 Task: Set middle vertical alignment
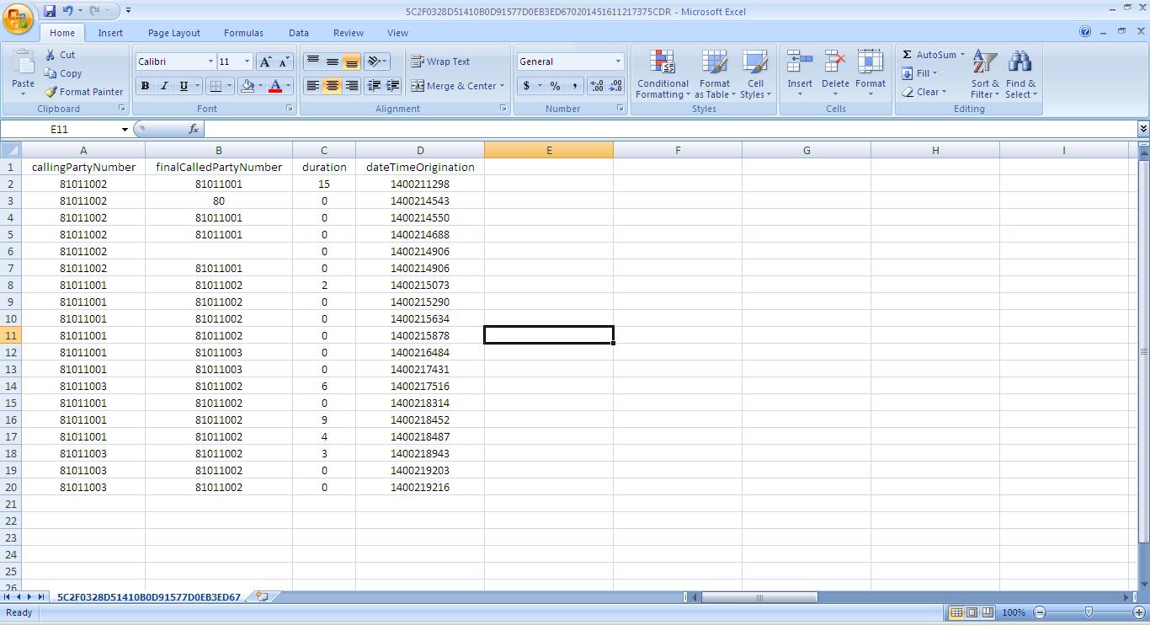[333, 61]
